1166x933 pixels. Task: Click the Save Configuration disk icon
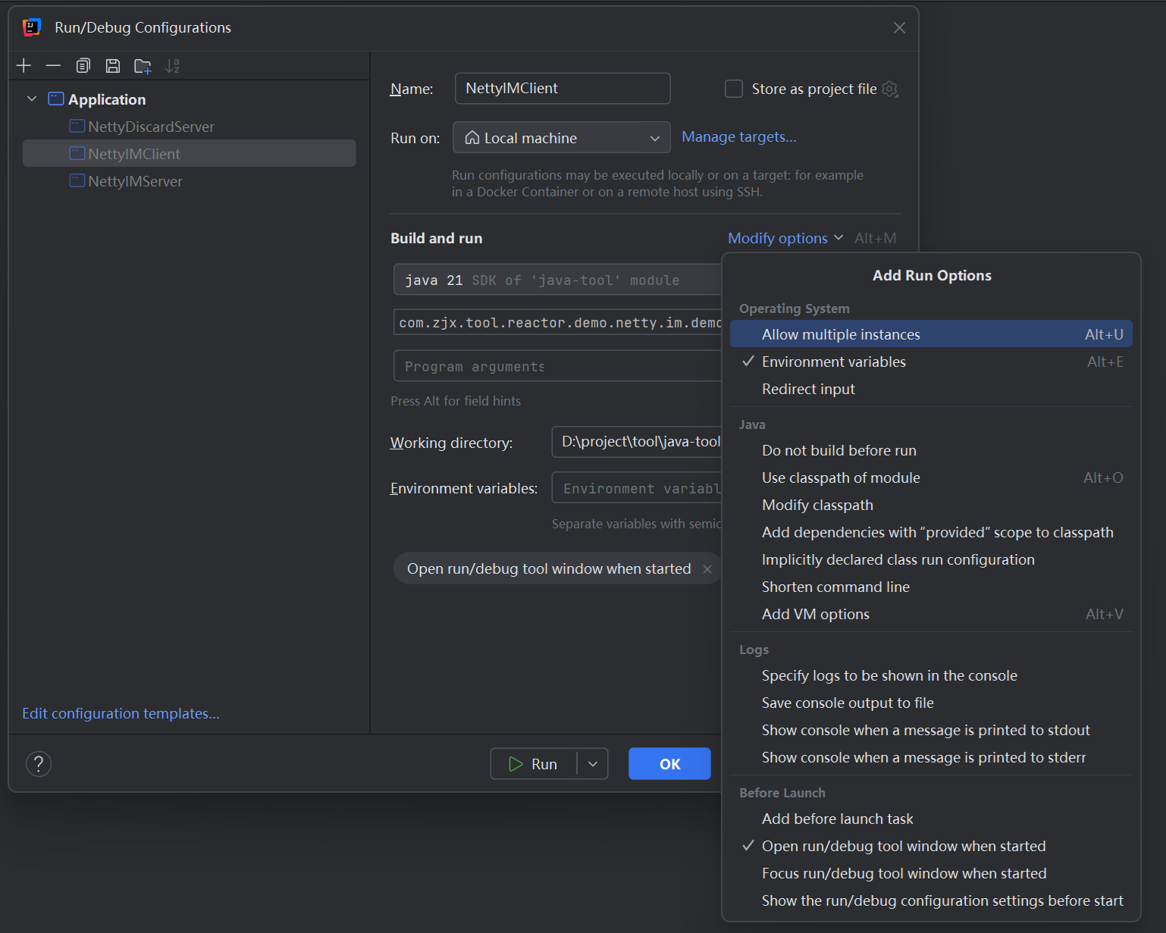click(113, 66)
